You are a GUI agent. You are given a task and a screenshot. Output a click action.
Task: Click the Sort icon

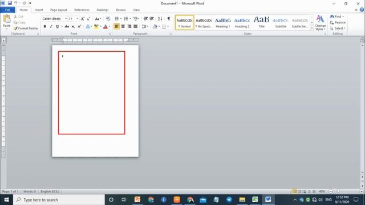(160, 19)
